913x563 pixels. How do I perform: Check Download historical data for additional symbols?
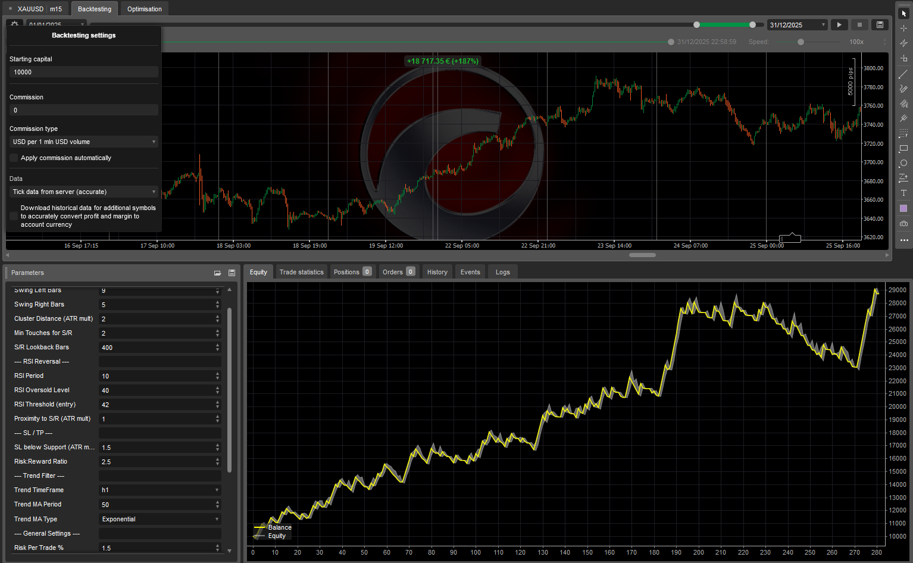point(13,215)
